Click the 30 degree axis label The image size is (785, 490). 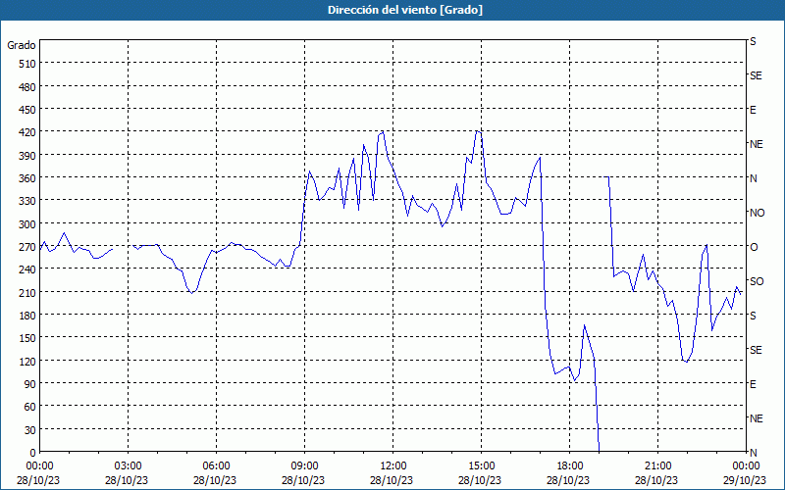30,430
